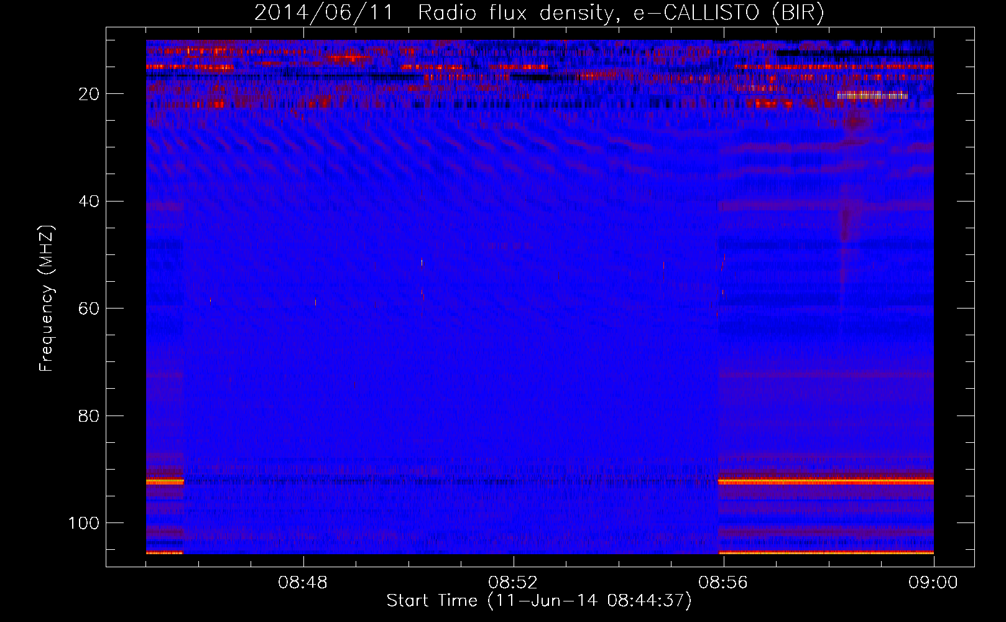Click the "Frequency (MHZ)" y-axis label

(47, 299)
